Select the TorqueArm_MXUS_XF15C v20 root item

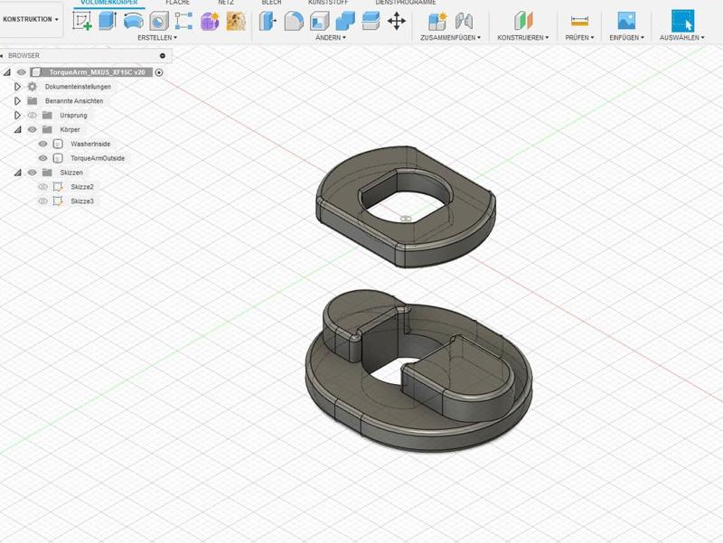[97, 72]
